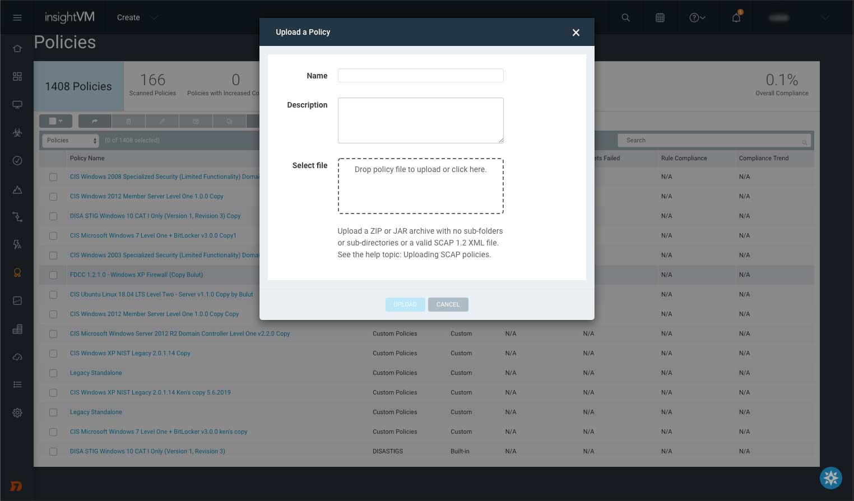Click the policy Name input field
This screenshot has height=501, width=854.
click(x=420, y=76)
